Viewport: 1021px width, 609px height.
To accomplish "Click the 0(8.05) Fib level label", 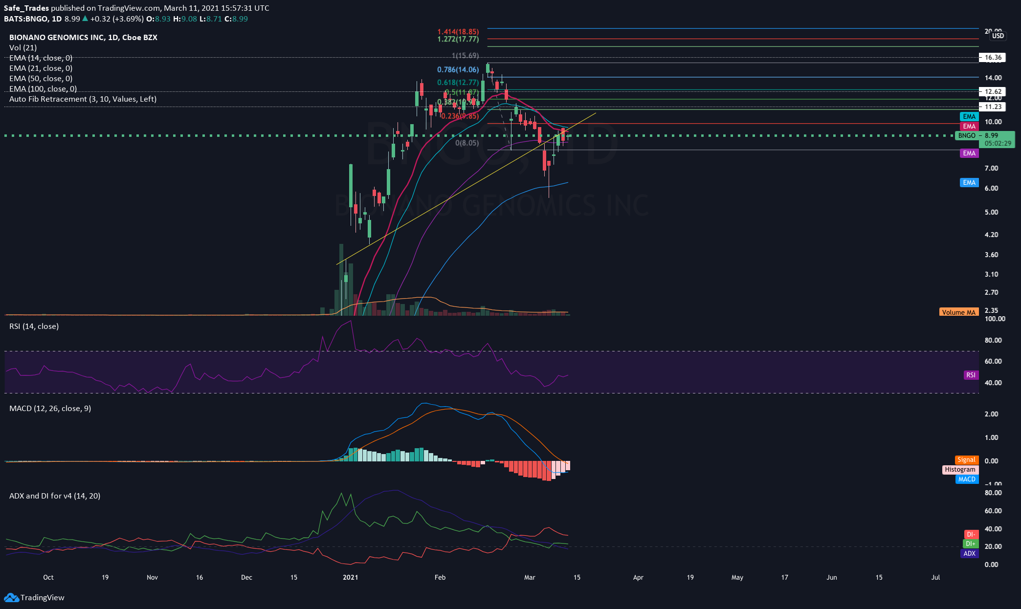I will click(467, 143).
